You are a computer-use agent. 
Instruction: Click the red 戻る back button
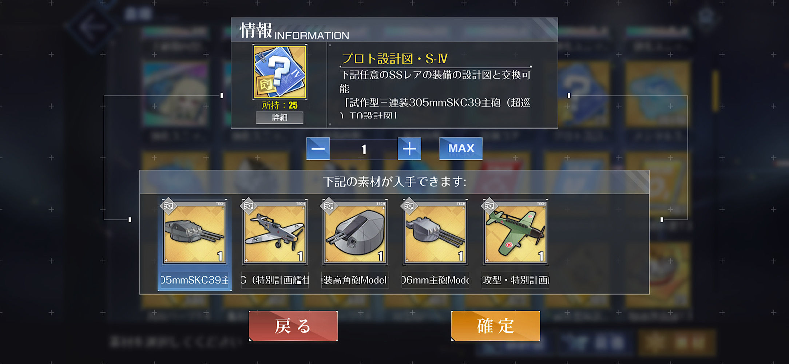tap(293, 326)
